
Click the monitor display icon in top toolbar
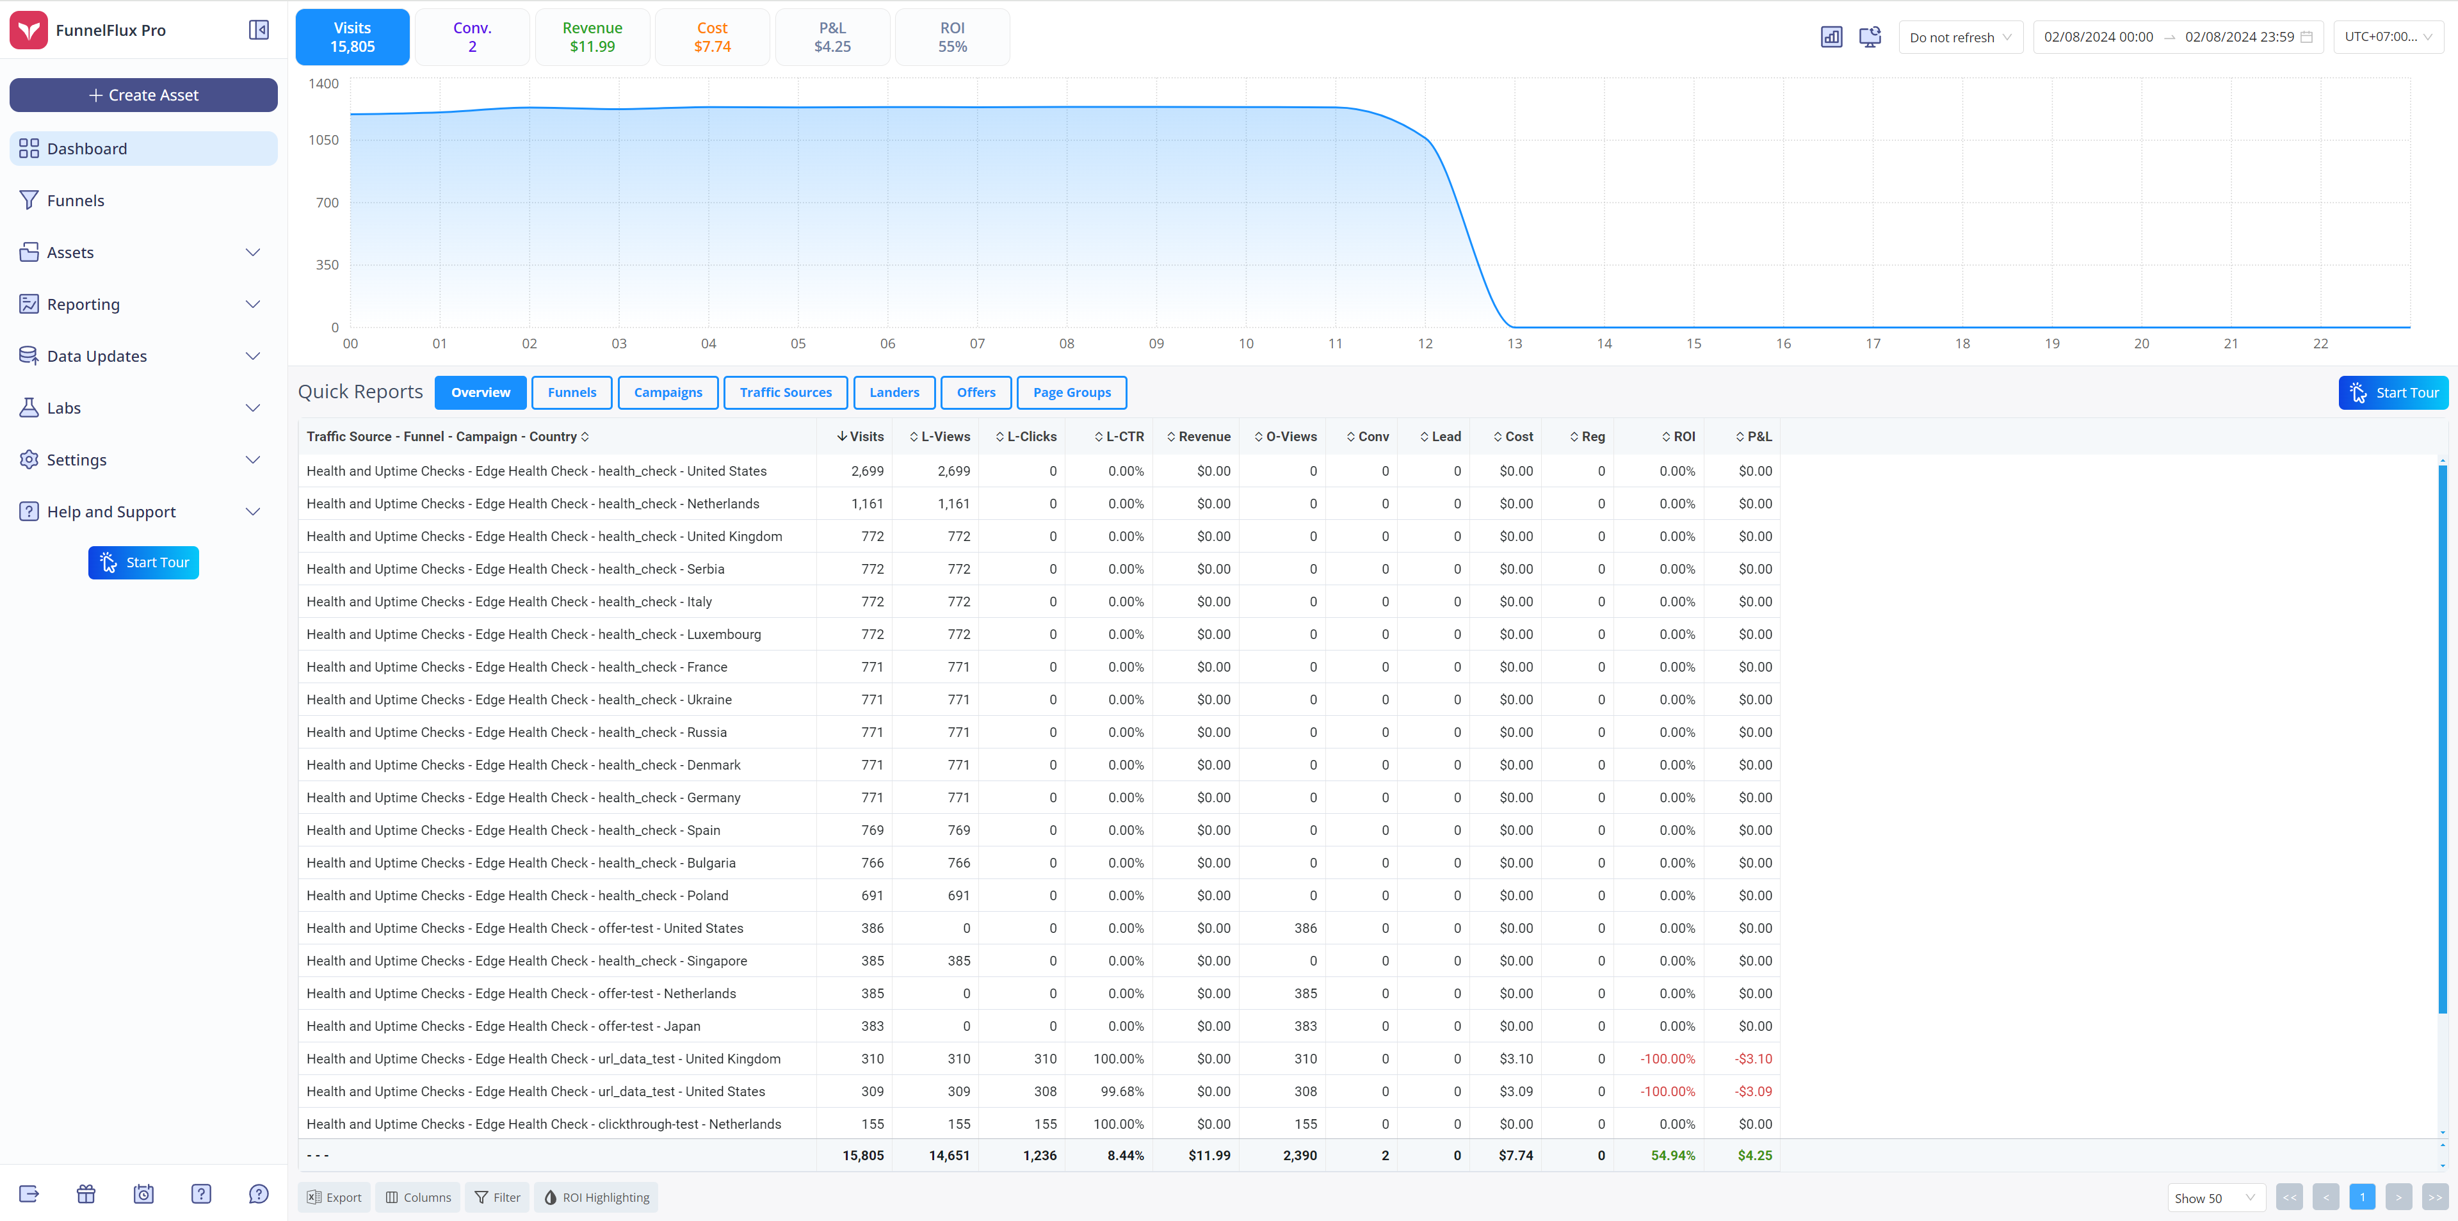click(1870, 36)
